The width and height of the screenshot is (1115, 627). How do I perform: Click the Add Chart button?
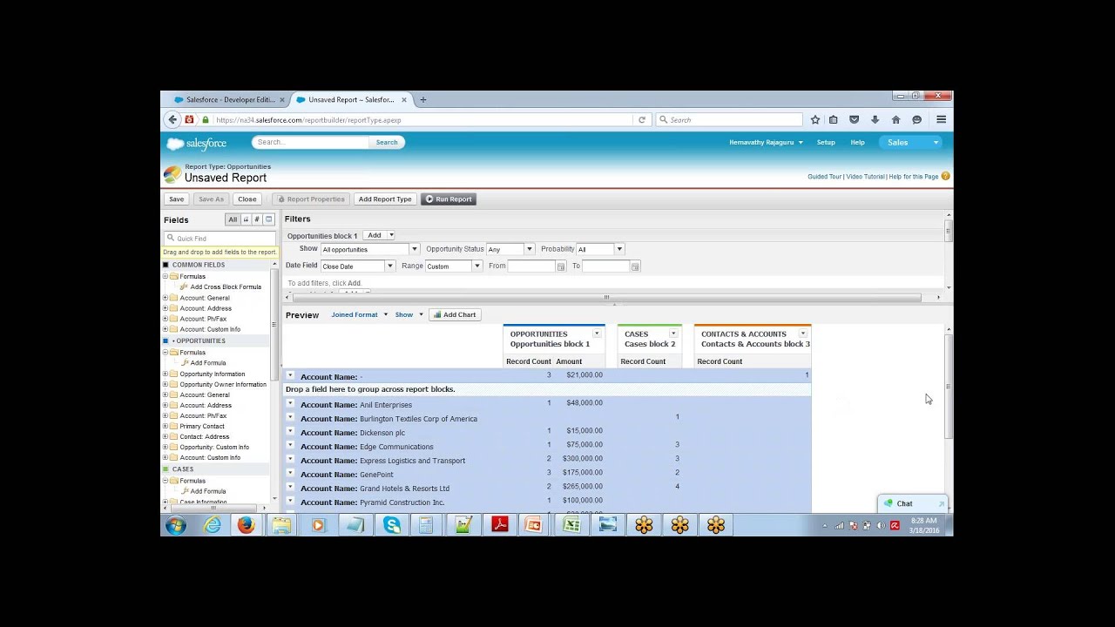tap(455, 315)
